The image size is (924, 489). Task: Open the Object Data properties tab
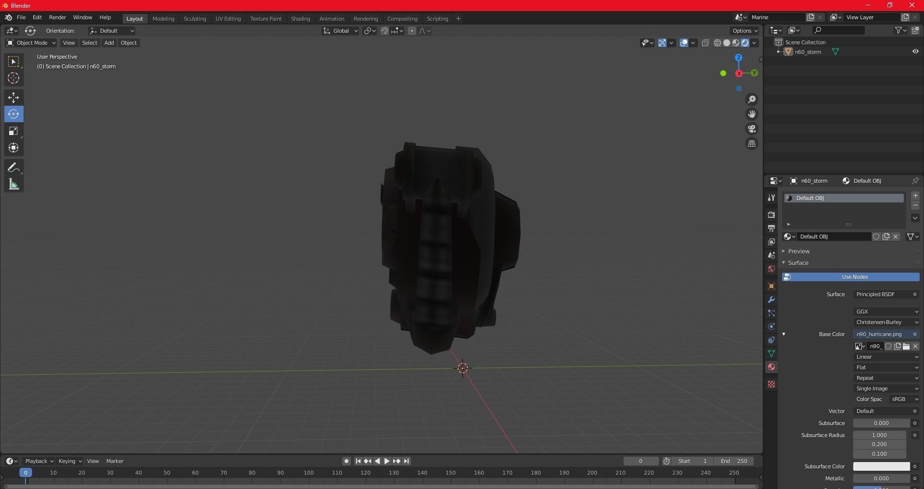point(771,353)
